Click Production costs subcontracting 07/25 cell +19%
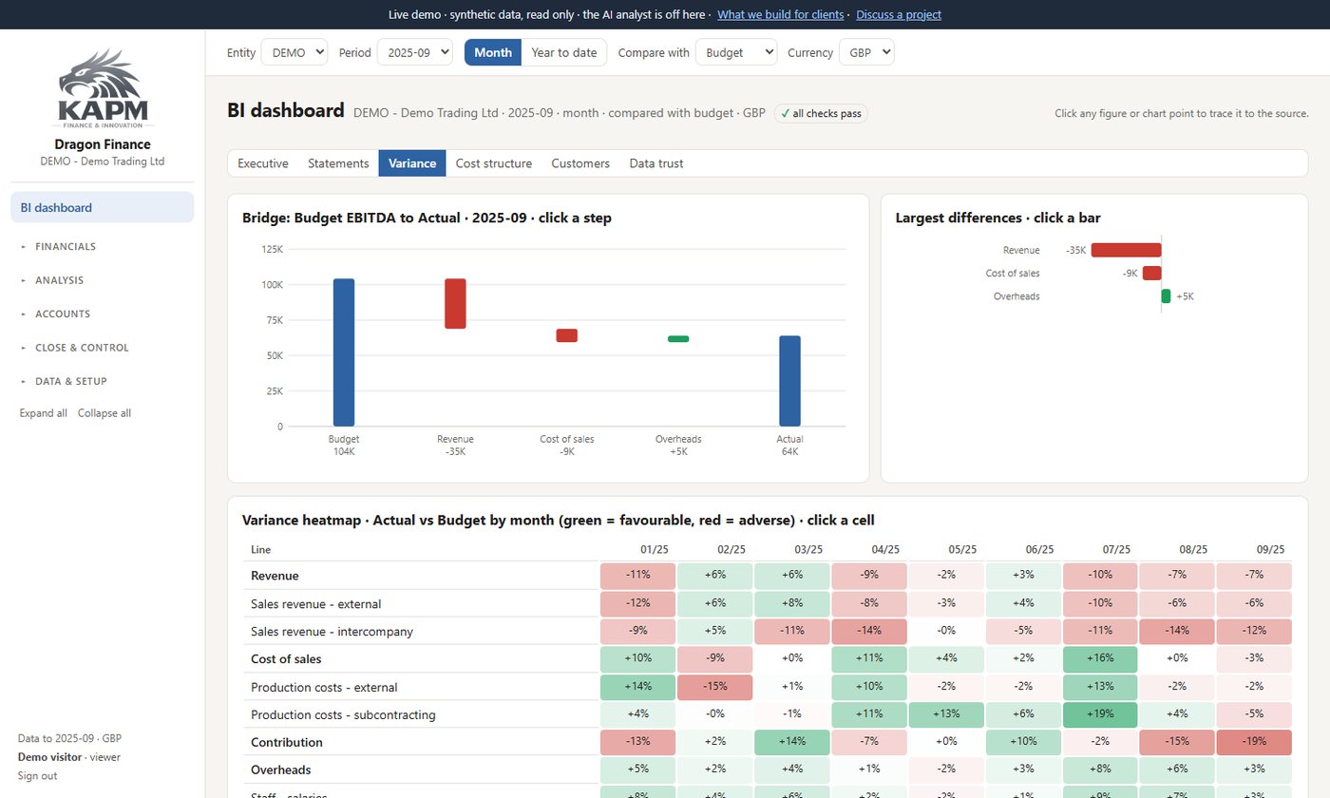The image size is (1330, 798). click(1100, 714)
